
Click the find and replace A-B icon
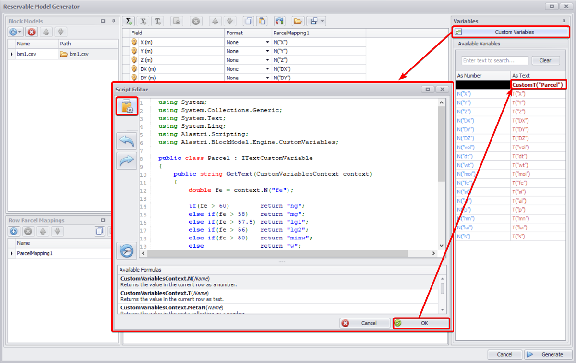279,21
